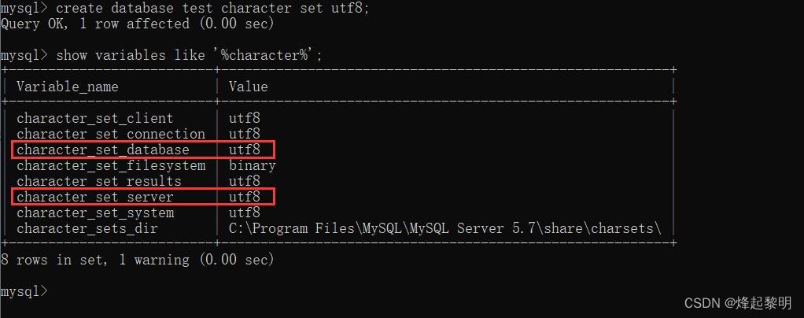The width and height of the screenshot is (804, 318).
Task: Click the MySQL Server 5.7 charsets path
Action: [x=445, y=228]
